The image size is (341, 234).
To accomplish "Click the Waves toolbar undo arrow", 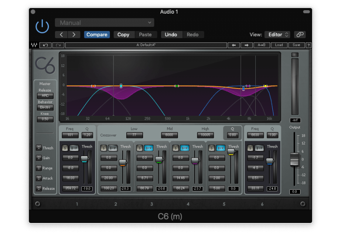I will coord(46,45).
